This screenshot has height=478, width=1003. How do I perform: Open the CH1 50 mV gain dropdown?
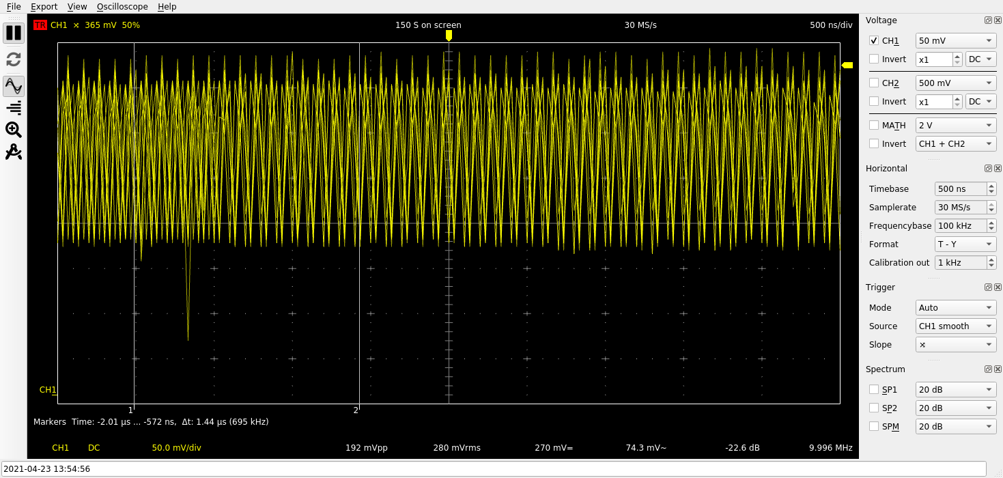pos(955,41)
